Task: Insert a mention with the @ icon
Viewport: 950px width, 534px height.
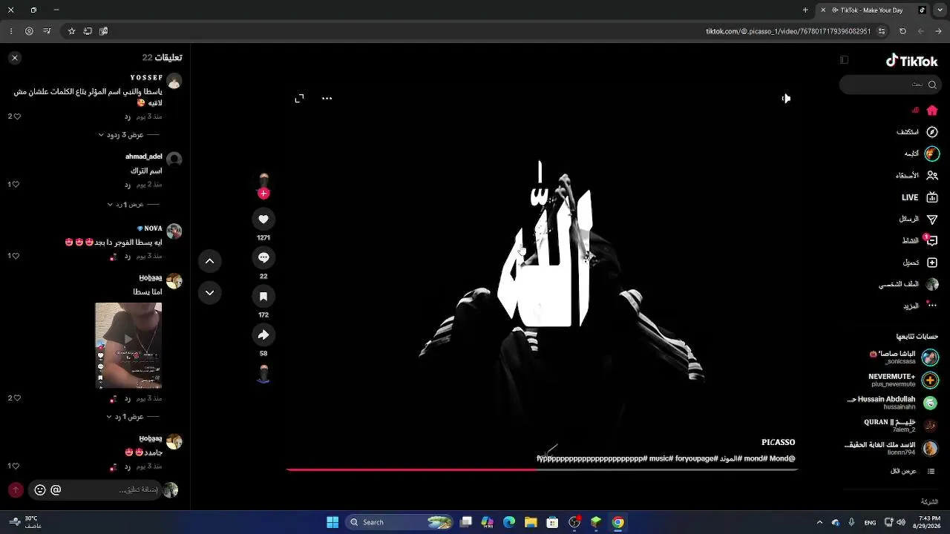Action: 56,490
